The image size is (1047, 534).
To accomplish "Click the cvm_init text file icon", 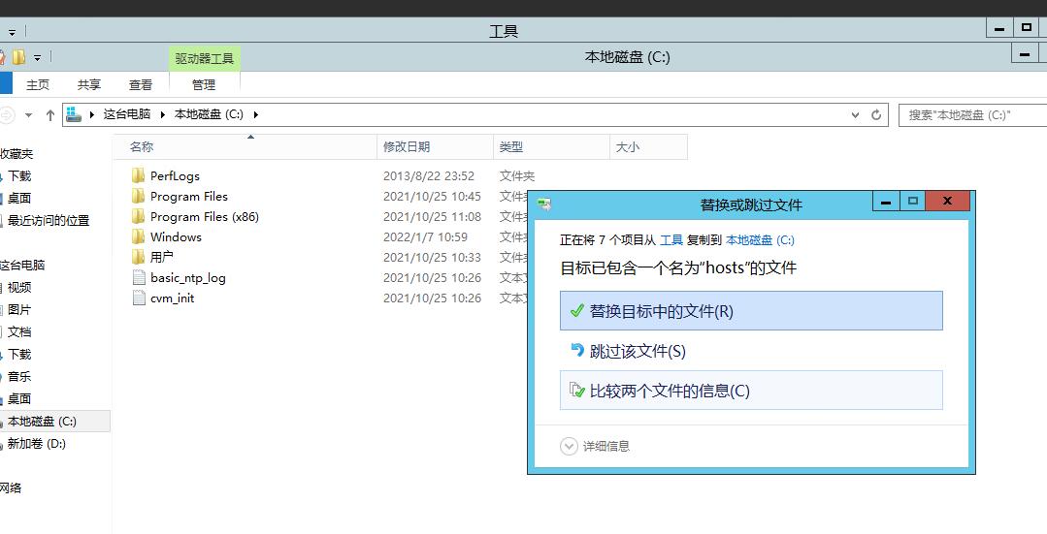I will click(x=138, y=298).
